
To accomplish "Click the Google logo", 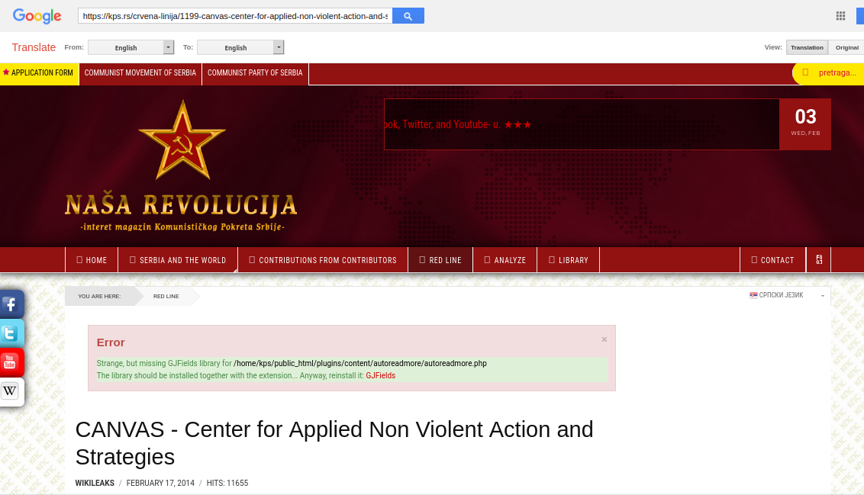I will click(37, 16).
